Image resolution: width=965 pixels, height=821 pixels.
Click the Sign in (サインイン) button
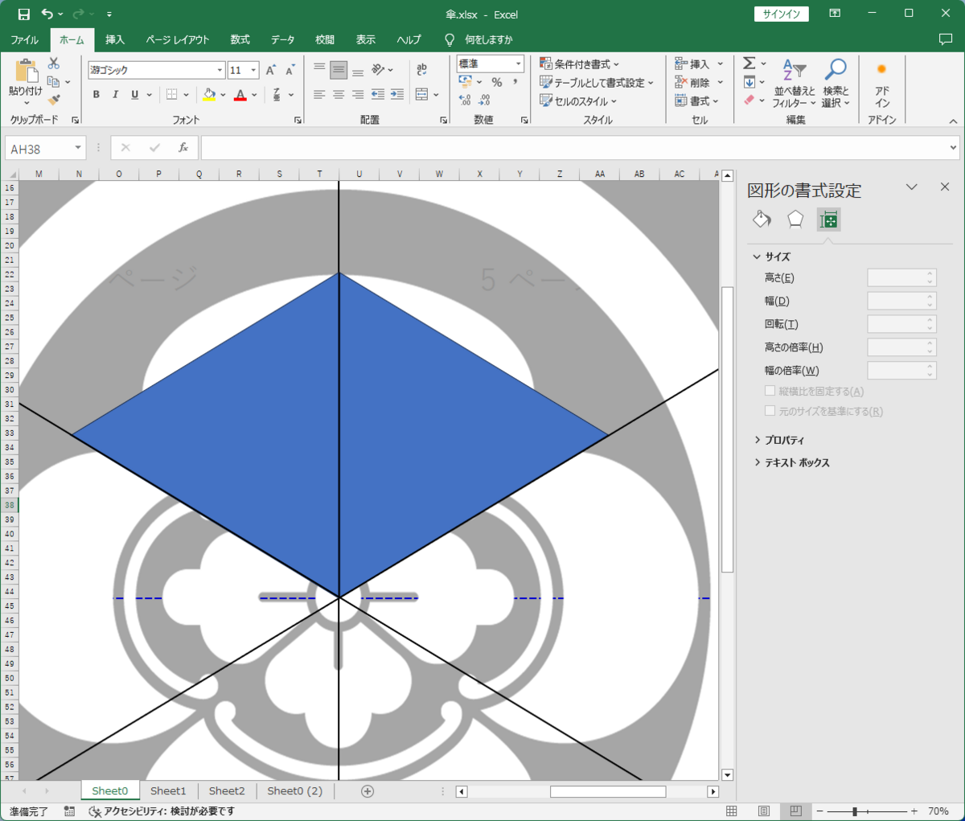pyautogui.click(x=782, y=14)
